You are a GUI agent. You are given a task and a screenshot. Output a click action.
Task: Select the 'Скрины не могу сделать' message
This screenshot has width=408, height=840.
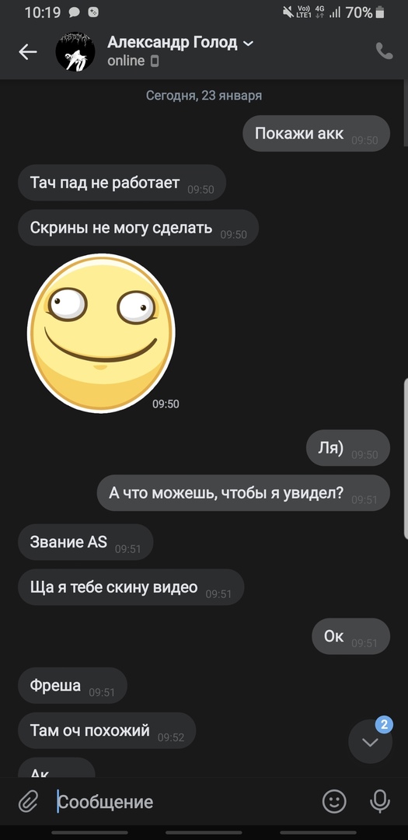[x=138, y=228]
